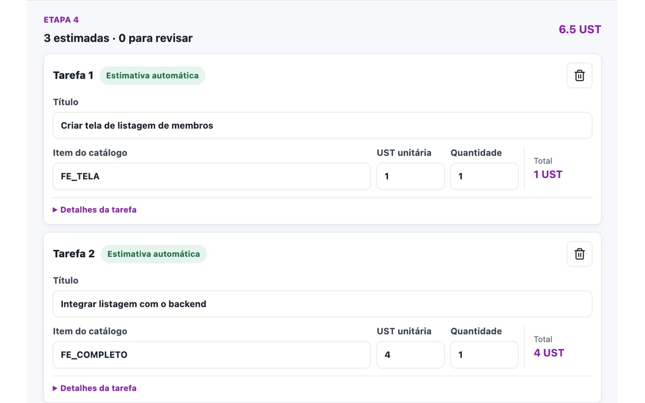
Task: Click the 4 UST total of Tarefa 2
Action: pos(549,353)
